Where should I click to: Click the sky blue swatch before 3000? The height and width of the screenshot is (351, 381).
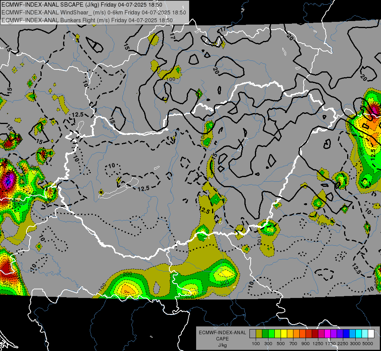352,334
